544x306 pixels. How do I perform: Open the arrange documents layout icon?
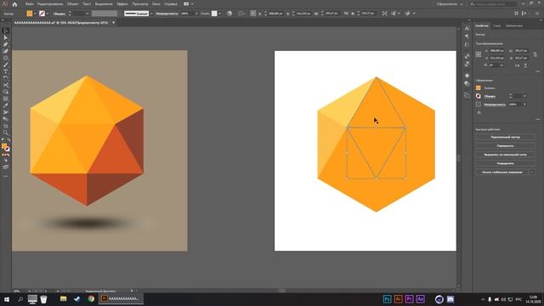pos(186,4)
